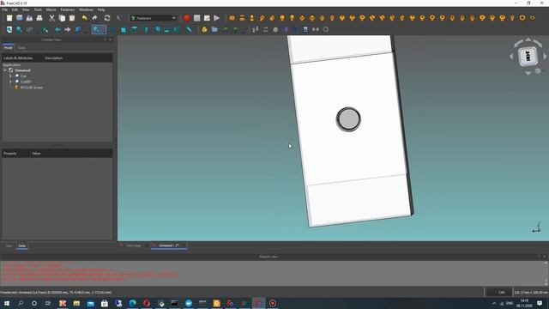Open the Tools menu

38,9
